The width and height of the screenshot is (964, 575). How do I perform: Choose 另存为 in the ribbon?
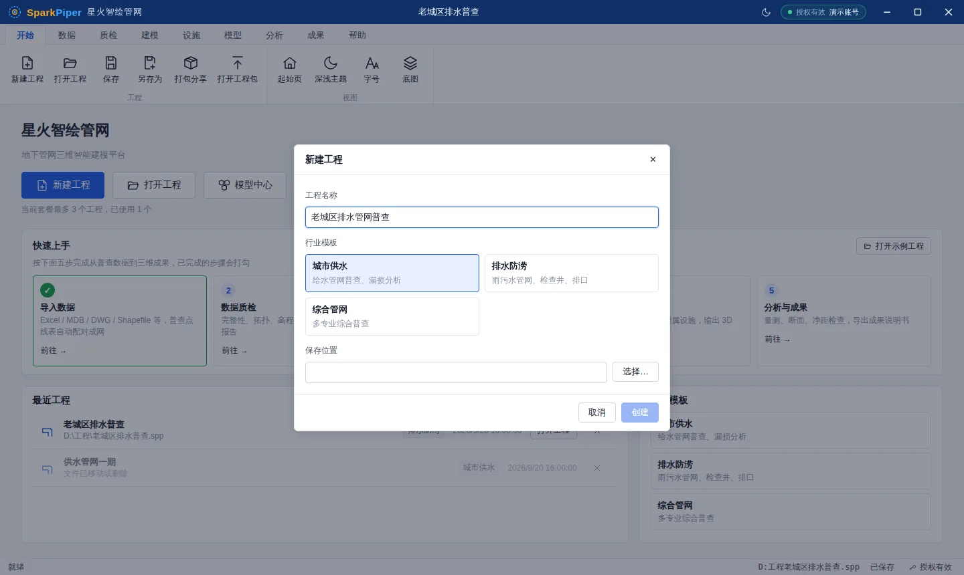tap(150, 70)
